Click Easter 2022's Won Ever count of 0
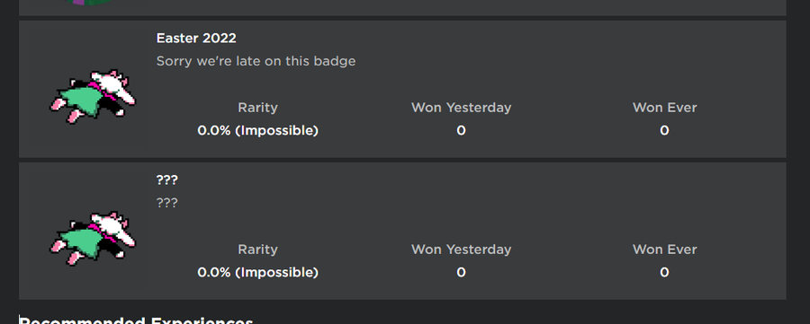 [664, 131]
